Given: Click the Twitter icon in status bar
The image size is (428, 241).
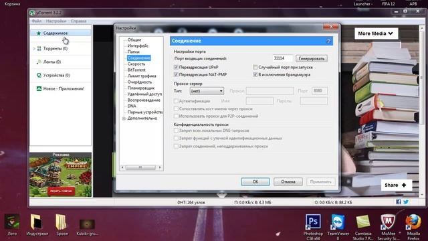Looking at the screenshot, I should pyautogui.click(x=406, y=202).
